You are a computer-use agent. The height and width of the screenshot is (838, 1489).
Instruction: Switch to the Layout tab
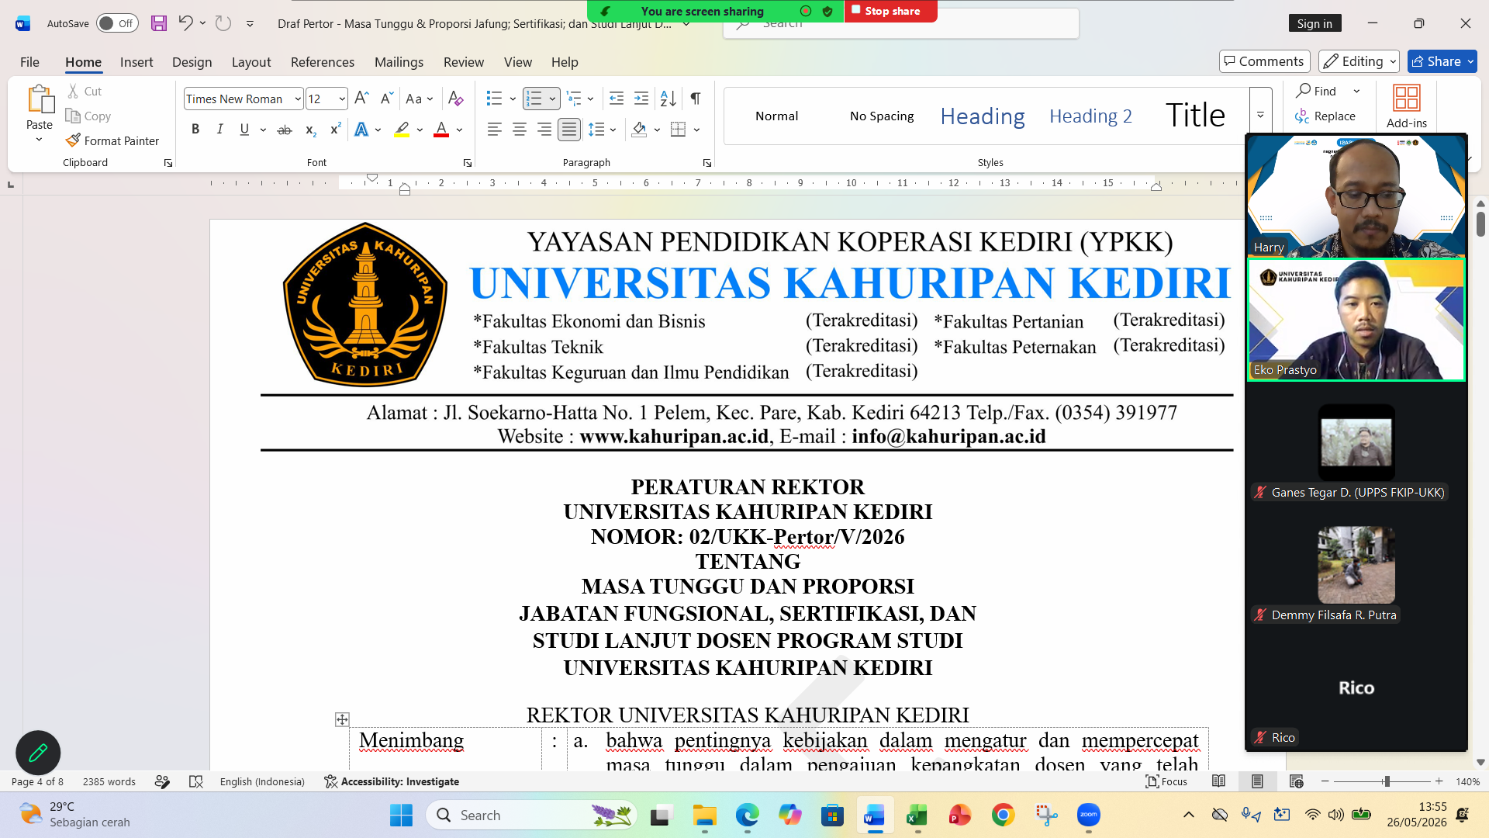pos(251,62)
